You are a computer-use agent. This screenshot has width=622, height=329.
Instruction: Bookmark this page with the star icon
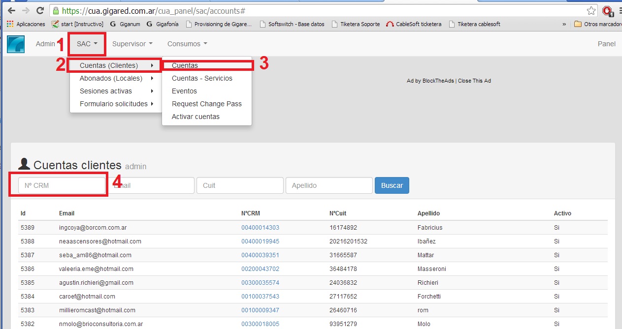click(591, 10)
